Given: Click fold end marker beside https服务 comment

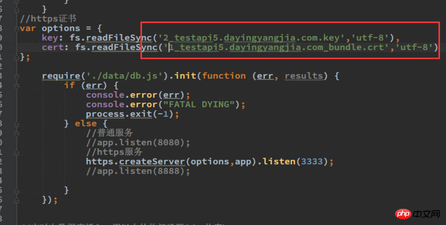Looking at the screenshot, I should (x=17, y=153).
